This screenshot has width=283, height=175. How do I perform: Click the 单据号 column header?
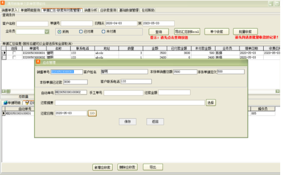(34, 48)
